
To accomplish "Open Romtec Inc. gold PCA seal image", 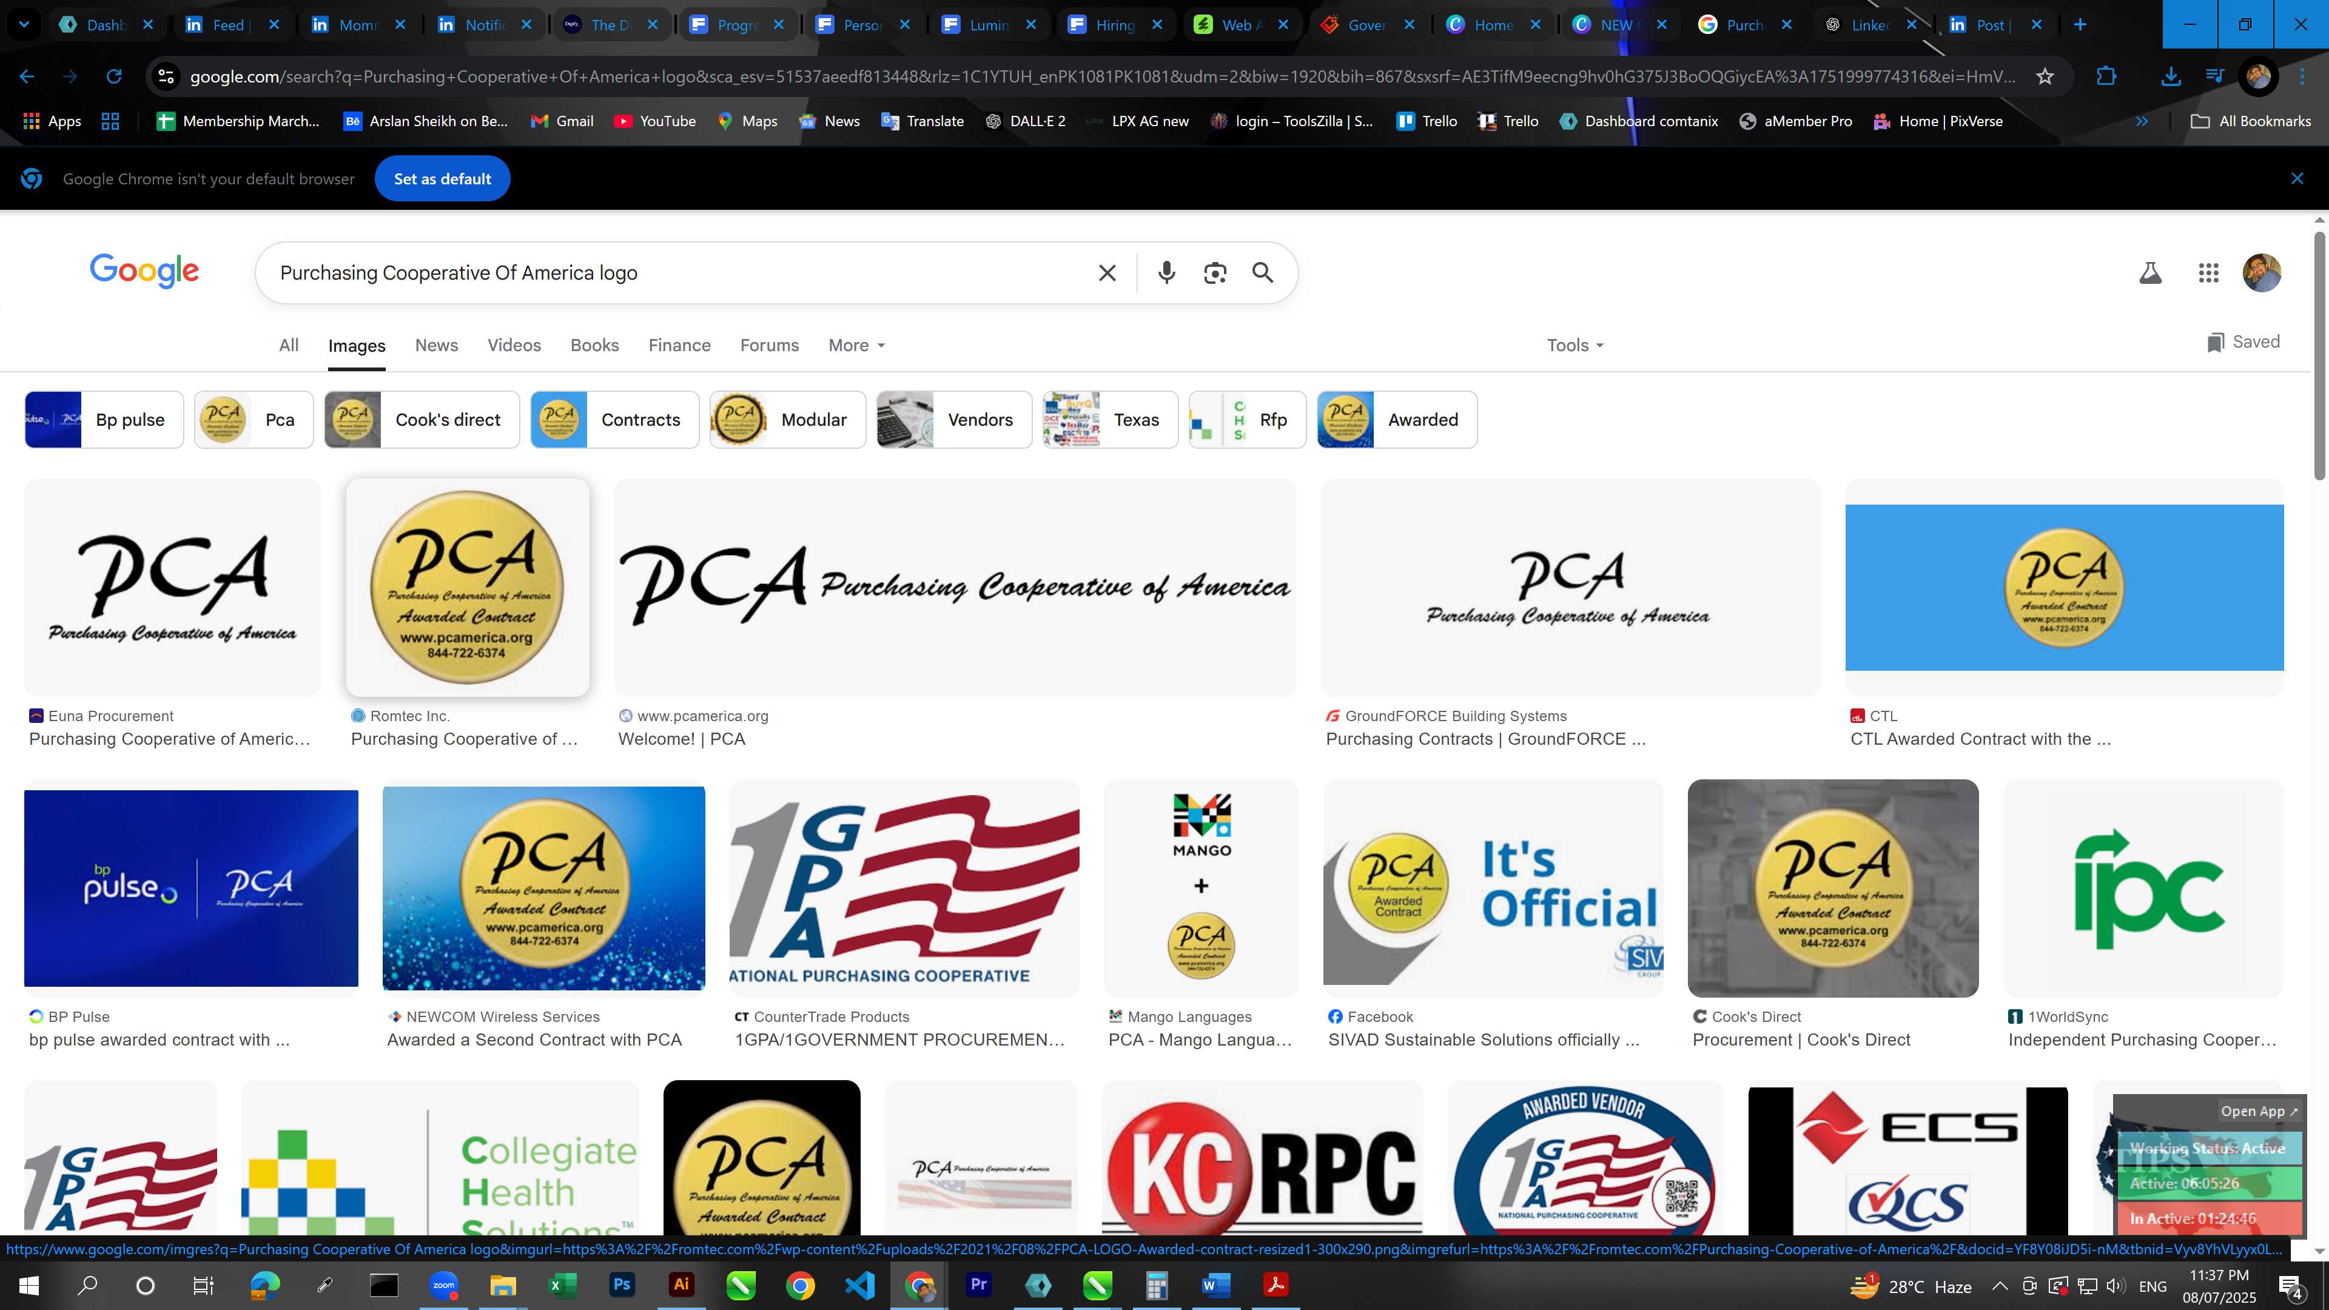I will (x=468, y=588).
